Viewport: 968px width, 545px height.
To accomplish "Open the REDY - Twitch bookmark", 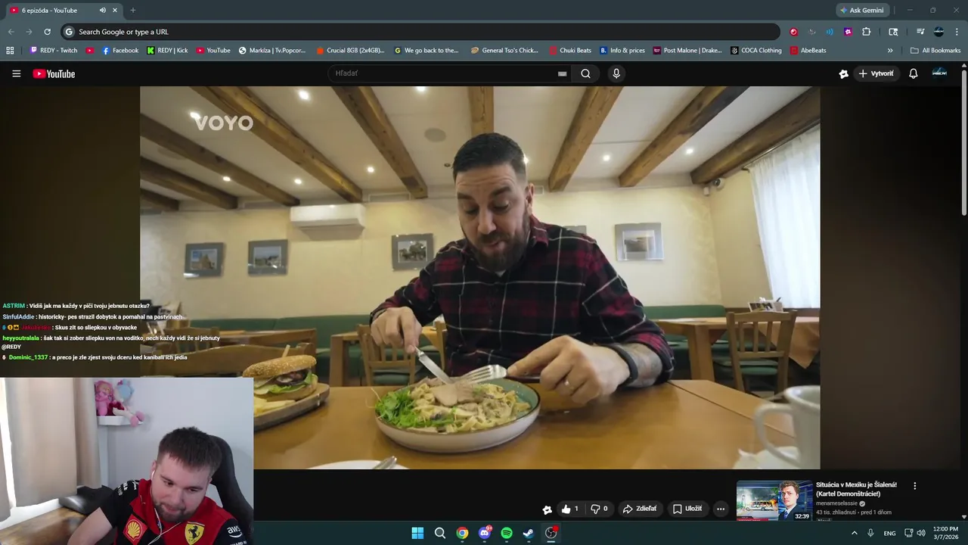I will click(x=53, y=50).
